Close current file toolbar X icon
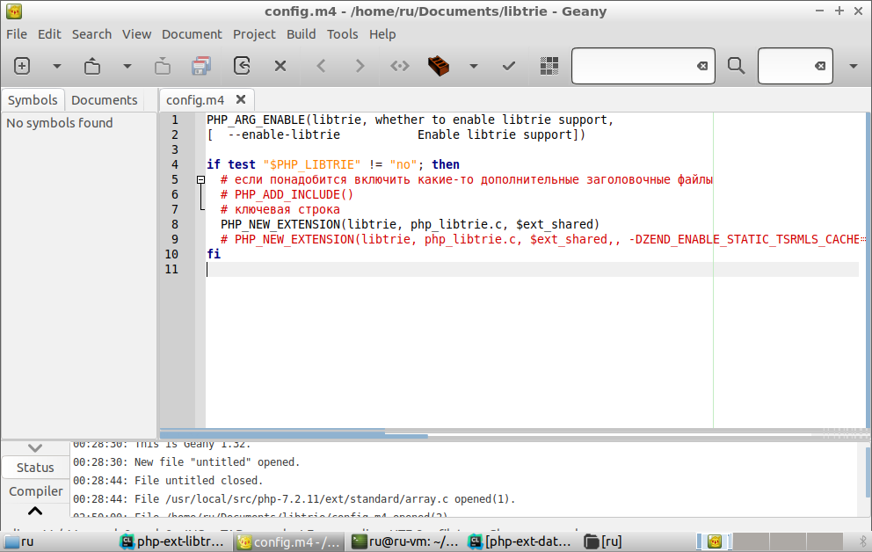 point(280,66)
